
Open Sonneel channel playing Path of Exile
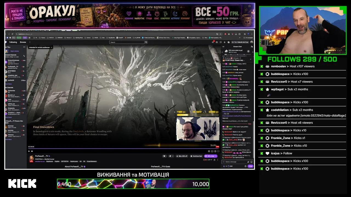click(x=15, y=127)
